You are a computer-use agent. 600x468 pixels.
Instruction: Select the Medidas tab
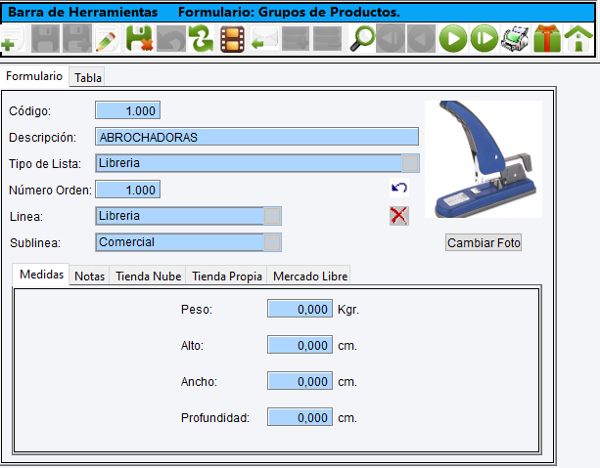(x=41, y=275)
